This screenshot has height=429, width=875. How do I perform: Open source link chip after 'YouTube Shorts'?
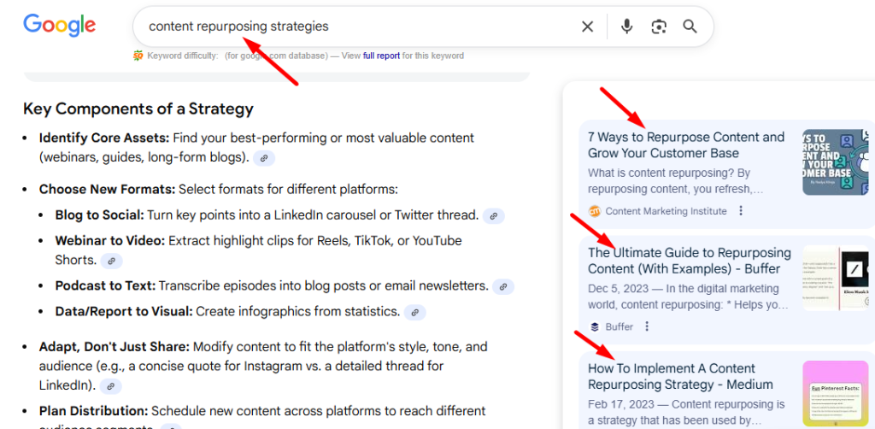pyautogui.click(x=111, y=261)
